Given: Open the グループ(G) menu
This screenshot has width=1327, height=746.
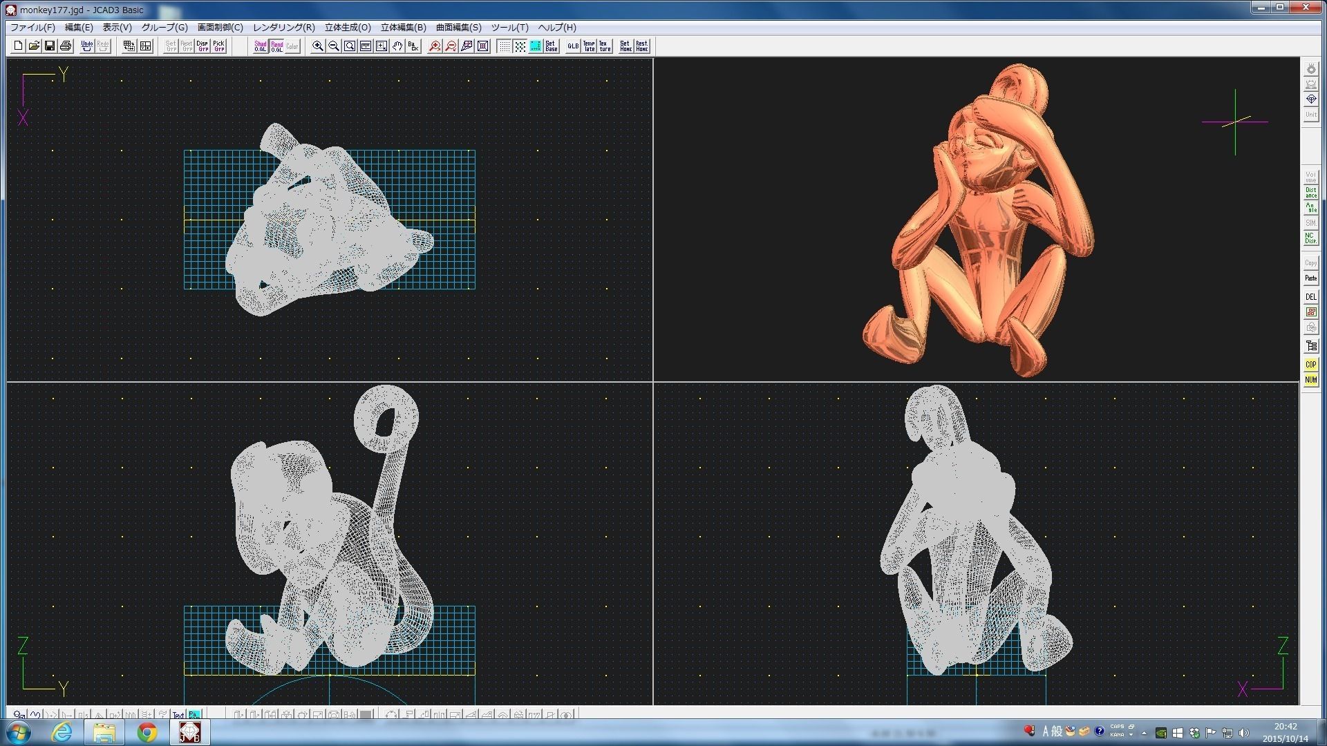Looking at the screenshot, I should point(164,28).
